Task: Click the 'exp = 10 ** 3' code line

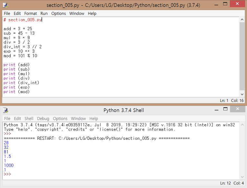Action: coord(19,51)
